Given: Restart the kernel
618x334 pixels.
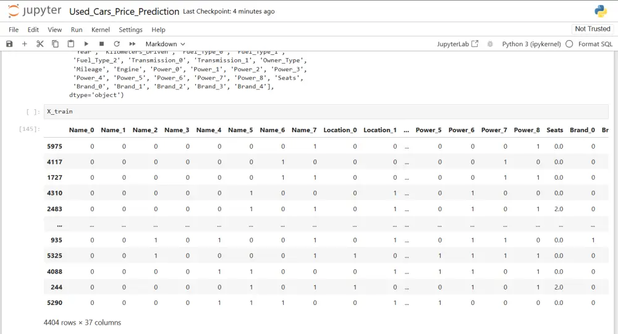Looking at the screenshot, I should pos(117,44).
